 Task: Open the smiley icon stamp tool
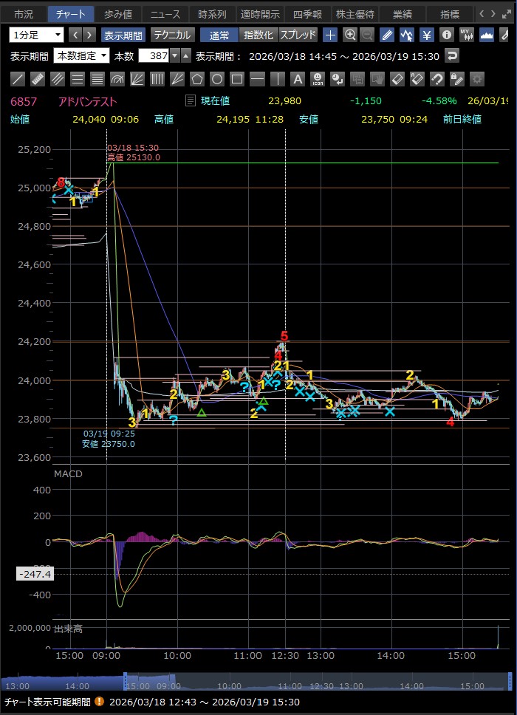[317, 79]
